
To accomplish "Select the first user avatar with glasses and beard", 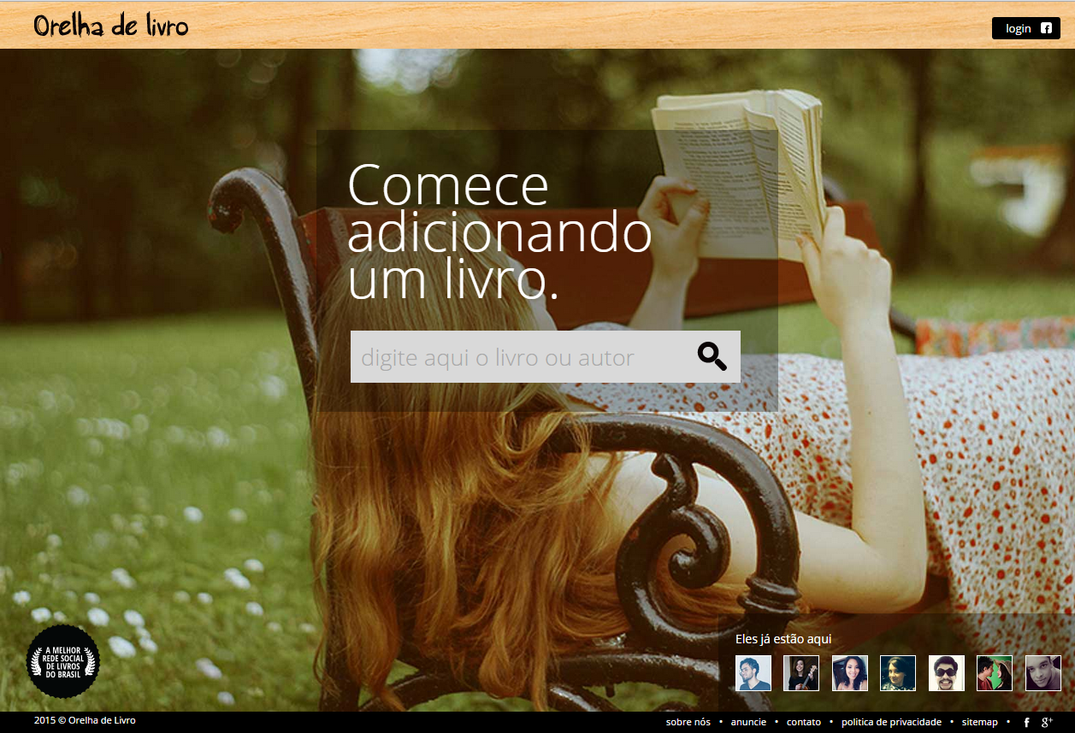I will (753, 673).
